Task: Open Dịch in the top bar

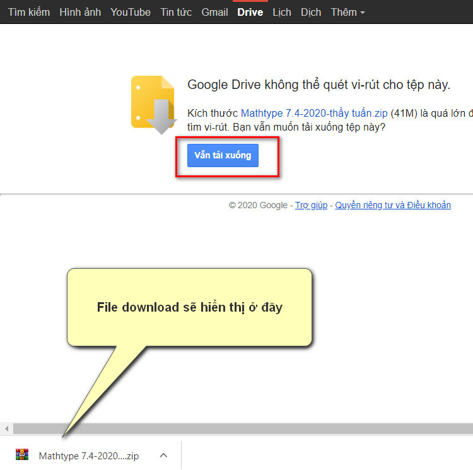Action: (x=311, y=12)
